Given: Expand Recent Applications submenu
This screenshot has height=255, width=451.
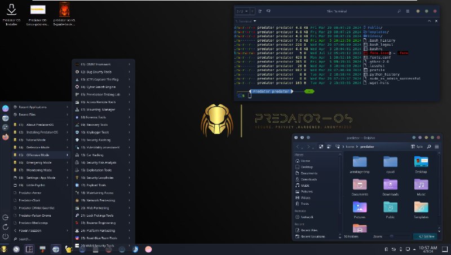Looking at the screenshot, I should click(41, 107).
